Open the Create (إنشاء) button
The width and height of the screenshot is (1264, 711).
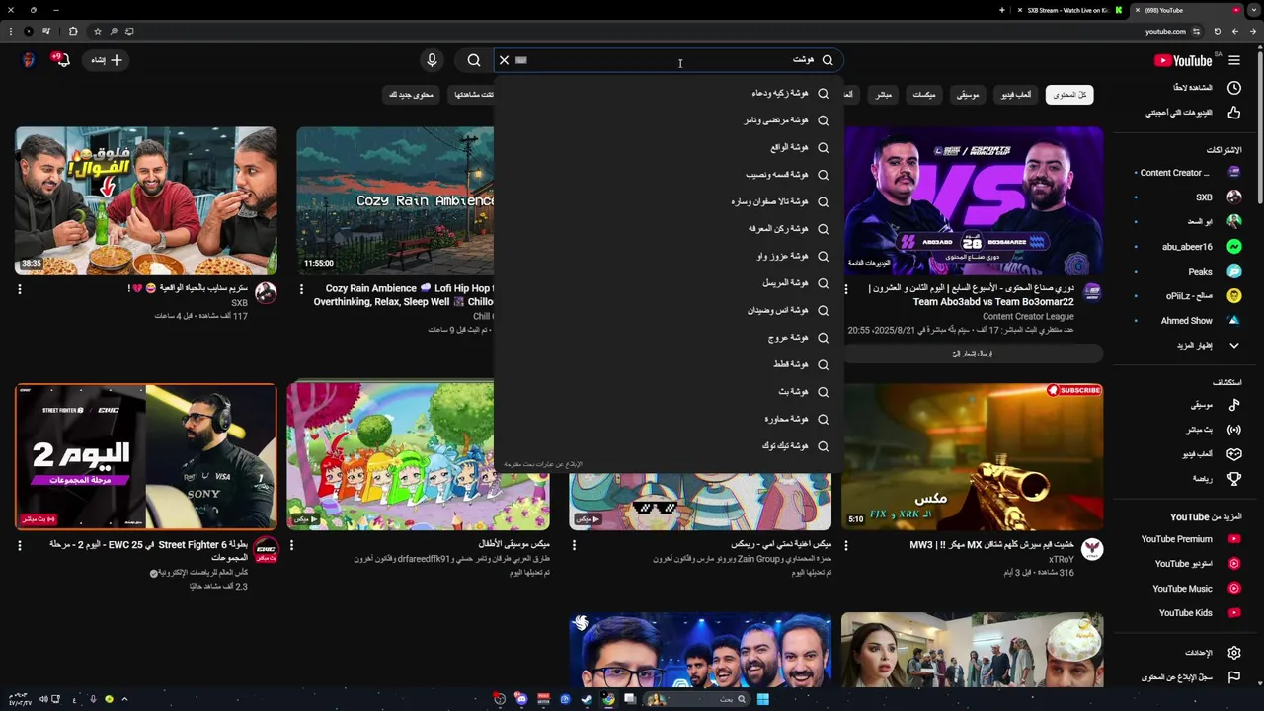click(108, 60)
